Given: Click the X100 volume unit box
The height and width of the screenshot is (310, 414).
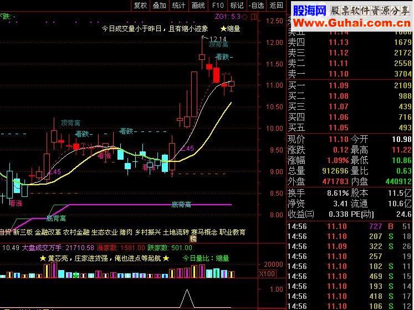Looking at the screenshot, I should coord(267,273).
